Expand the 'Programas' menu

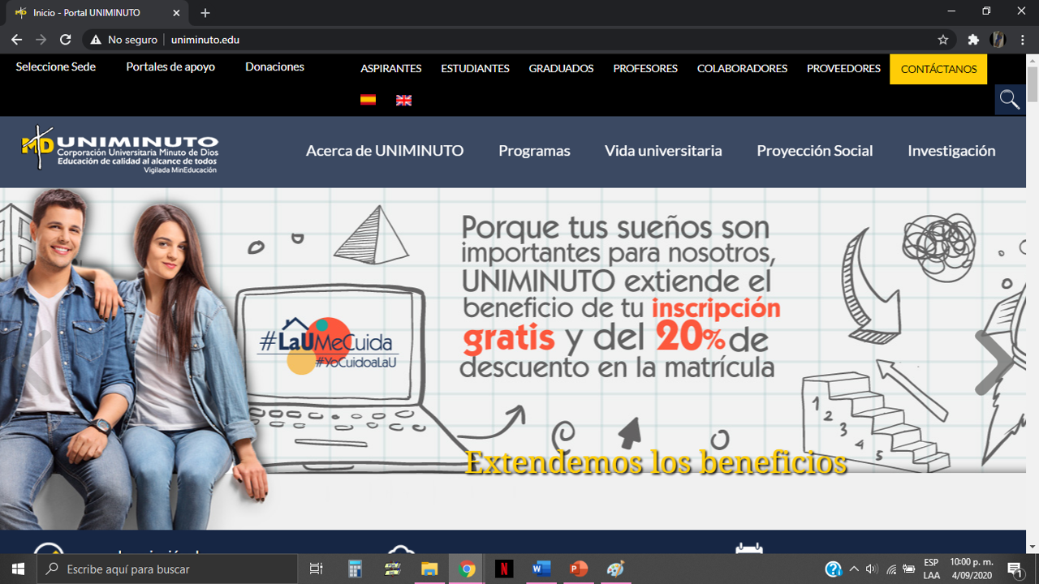click(x=534, y=151)
